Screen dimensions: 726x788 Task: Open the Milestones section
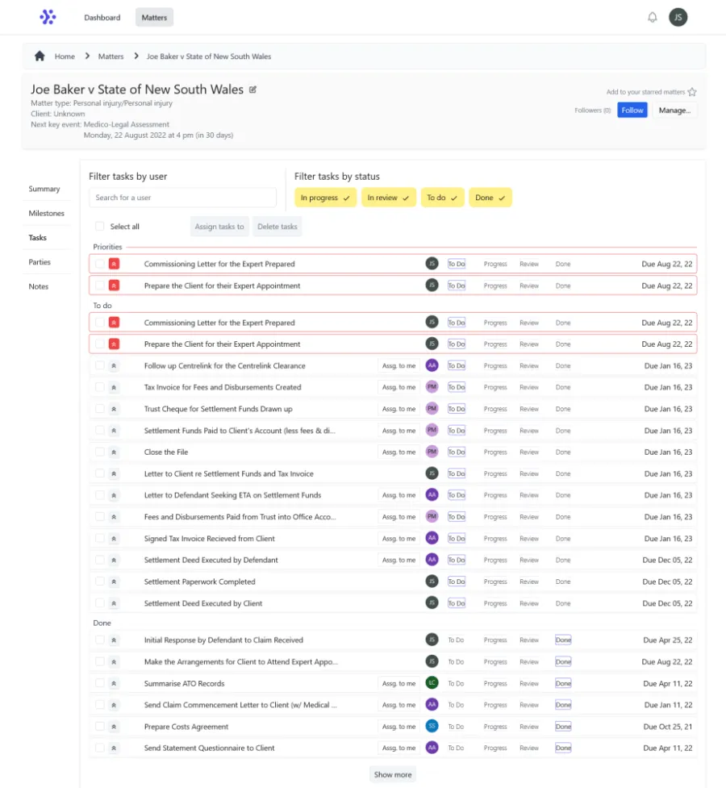tap(46, 213)
